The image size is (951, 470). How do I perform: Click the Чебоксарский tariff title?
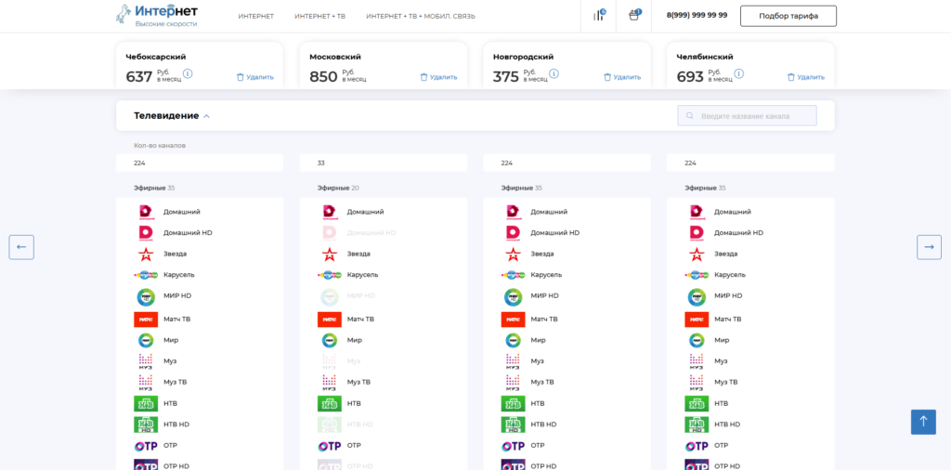click(x=156, y=57)
